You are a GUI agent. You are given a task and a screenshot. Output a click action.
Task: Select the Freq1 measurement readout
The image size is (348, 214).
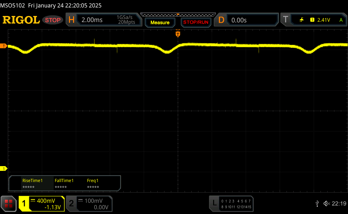(x=93, y=183)
